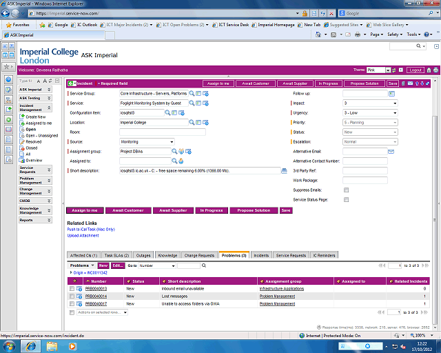The width and height of the screenshot is (441, 353).
Task: Click the lookup magnifier beside Service Group
Action: tap(192, 93)
